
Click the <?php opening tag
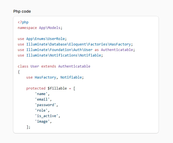[x=23, y=22]
